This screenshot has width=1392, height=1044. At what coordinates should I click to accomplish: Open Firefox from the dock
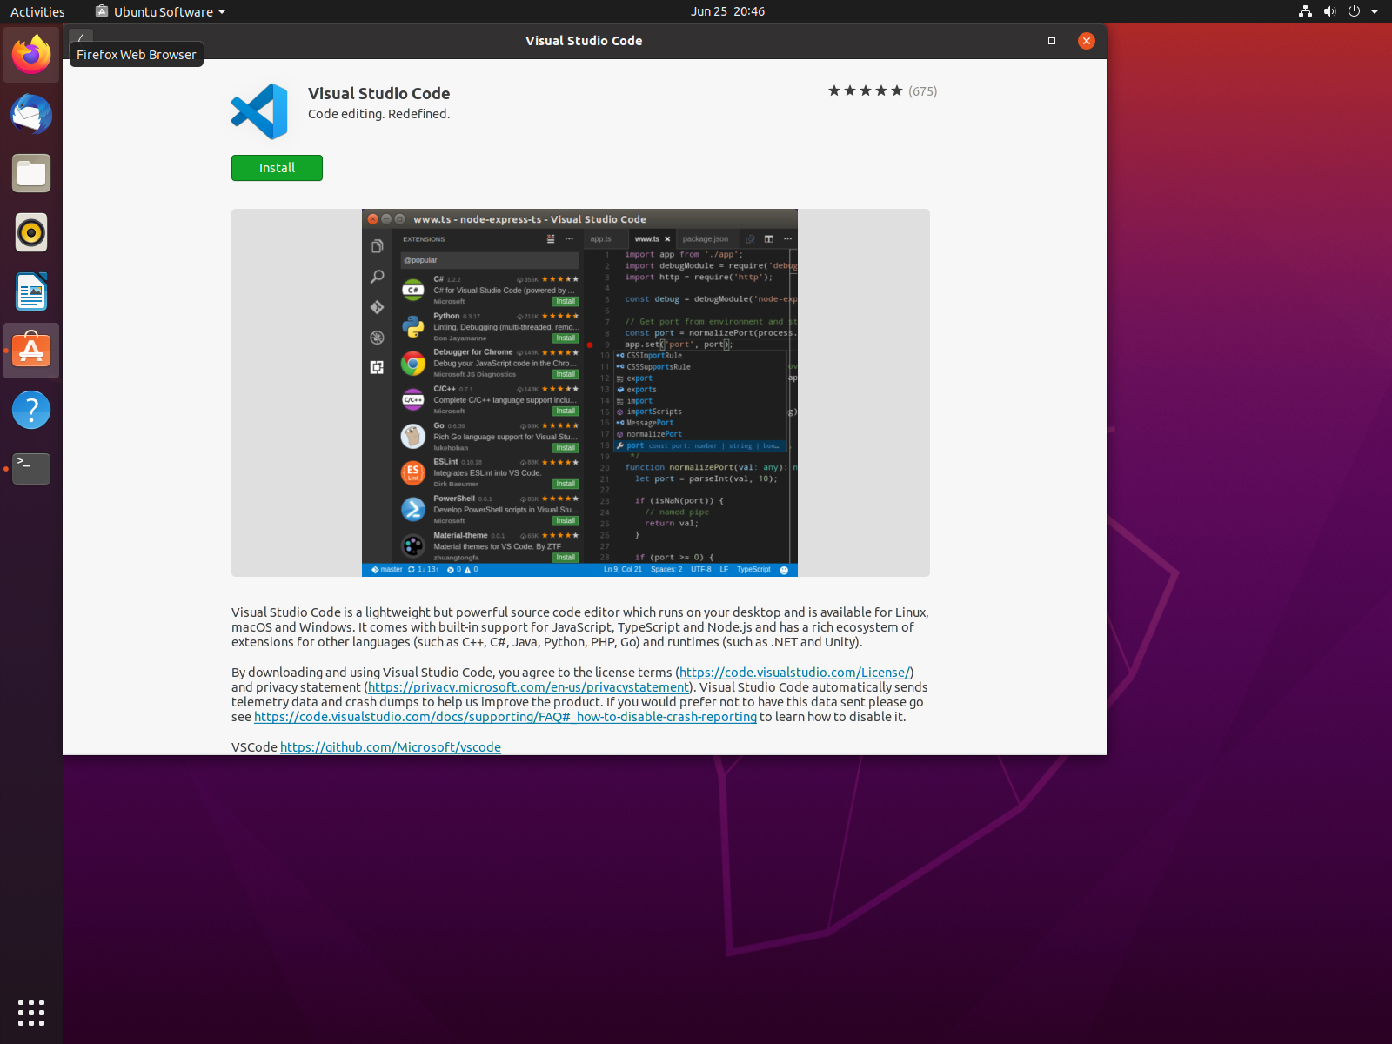point(31,54)
